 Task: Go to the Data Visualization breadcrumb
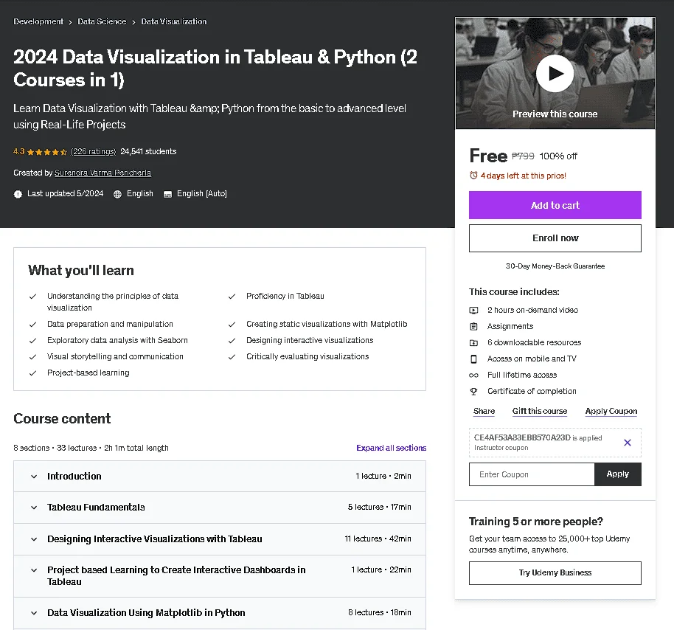(x=173, y=21)
